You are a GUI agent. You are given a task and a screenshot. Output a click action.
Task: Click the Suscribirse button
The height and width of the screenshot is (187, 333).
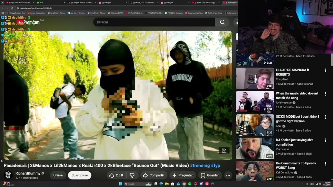tap(80, 175)
